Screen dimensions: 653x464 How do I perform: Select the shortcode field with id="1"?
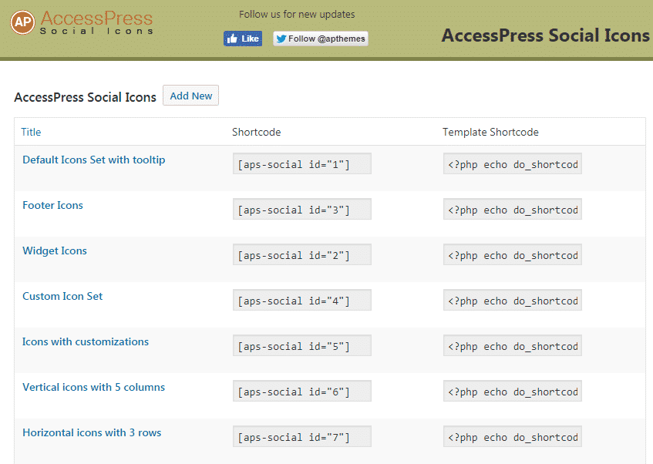point(302,163)
